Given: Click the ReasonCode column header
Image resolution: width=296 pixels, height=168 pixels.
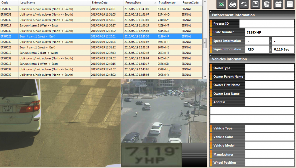Looking at the screenshot, I should click(190, 3).
